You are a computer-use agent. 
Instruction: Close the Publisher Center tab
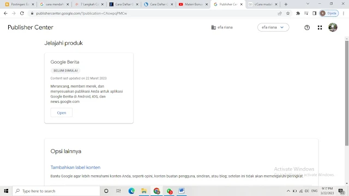pos(241,4)
